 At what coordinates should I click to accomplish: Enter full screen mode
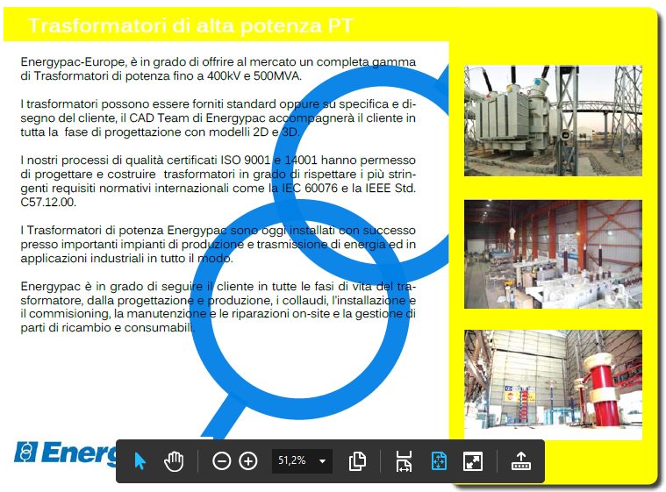(473, 461)
